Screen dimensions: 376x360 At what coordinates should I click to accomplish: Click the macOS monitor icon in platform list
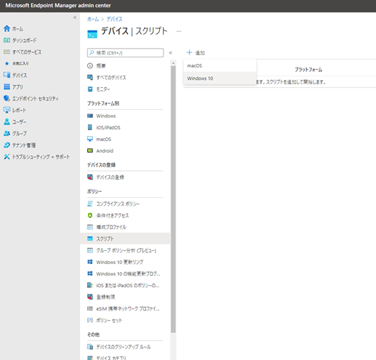[x=90, y=139]
